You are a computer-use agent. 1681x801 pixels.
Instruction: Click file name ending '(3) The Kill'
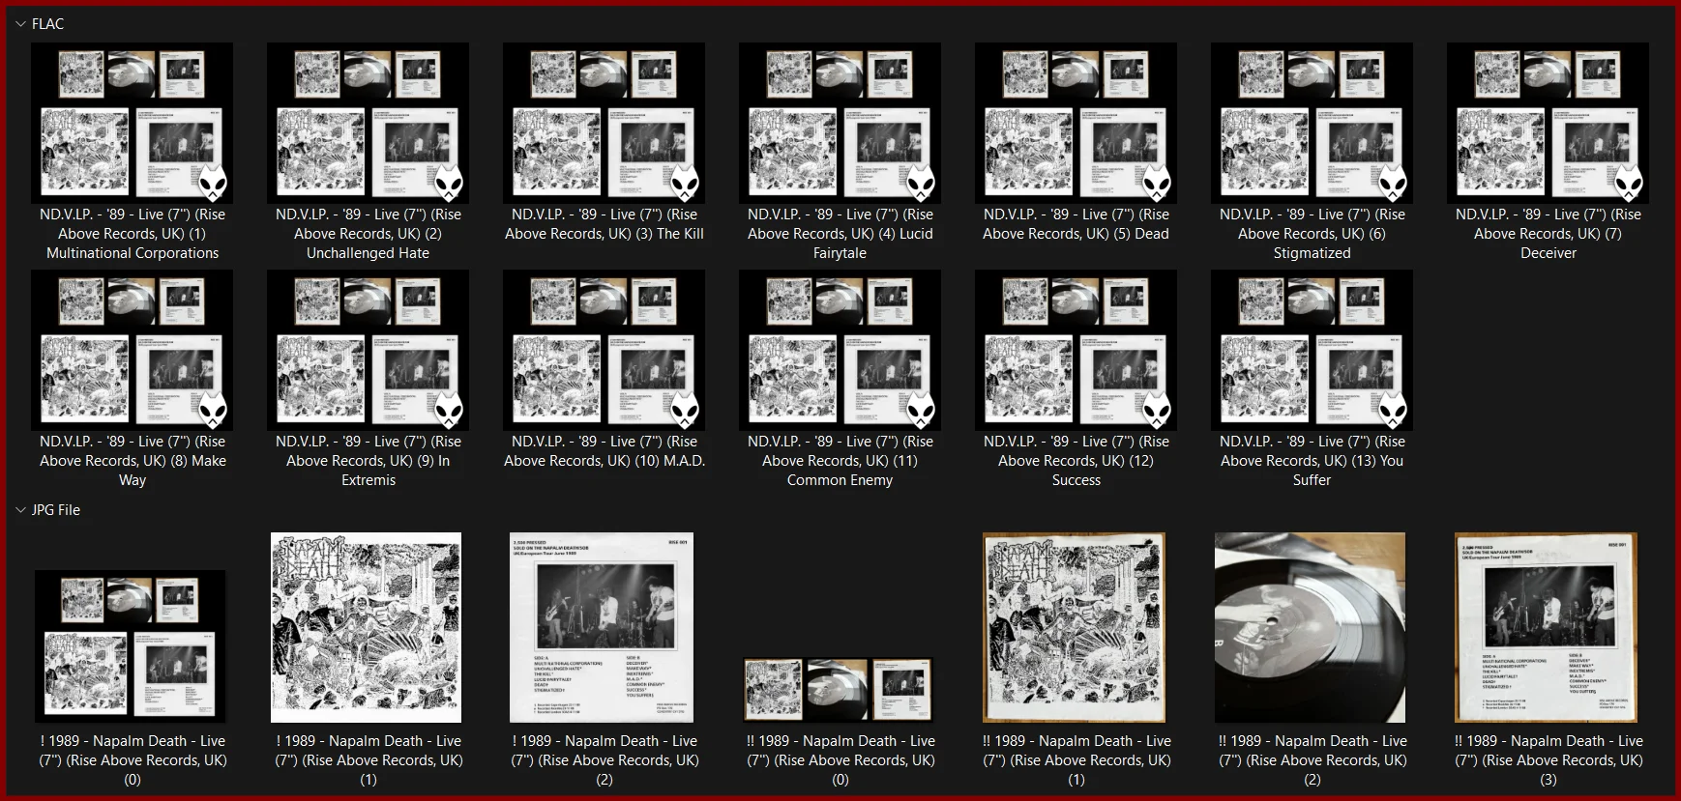[x=605, y=224]
